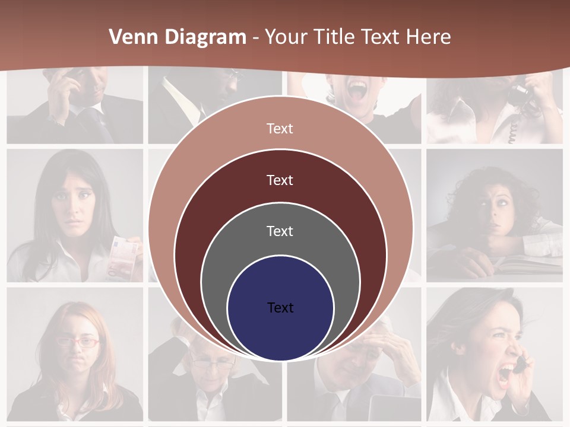Click the dark maroon circle's Text label
The image size is (570, 427).
click(280, 180)
